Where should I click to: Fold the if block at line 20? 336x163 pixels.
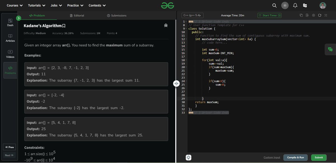tap(186, 67)
